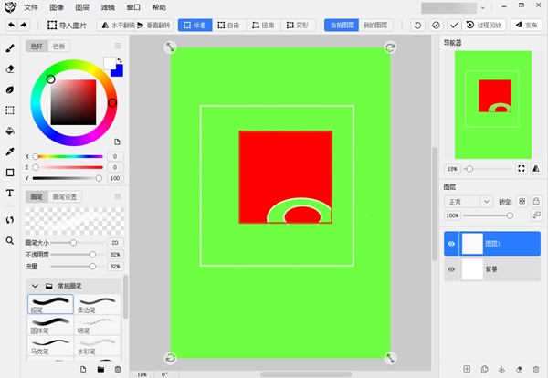Click the flip canvas icon in navigator

click(x=534, y=169)
